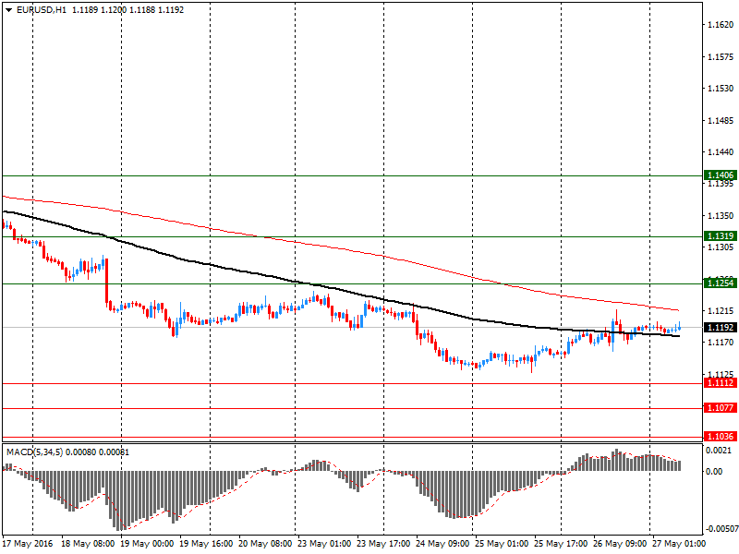Select the red 1.1112 support price label
Image resolution: width=739 pixels, height=554 pixels.
[x=721, y=383]
